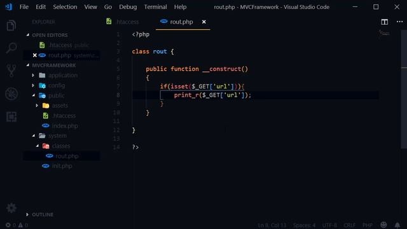This screenshot has height=229, width=407.
Task: Click the VS Code logo icon
Action: 8,7
